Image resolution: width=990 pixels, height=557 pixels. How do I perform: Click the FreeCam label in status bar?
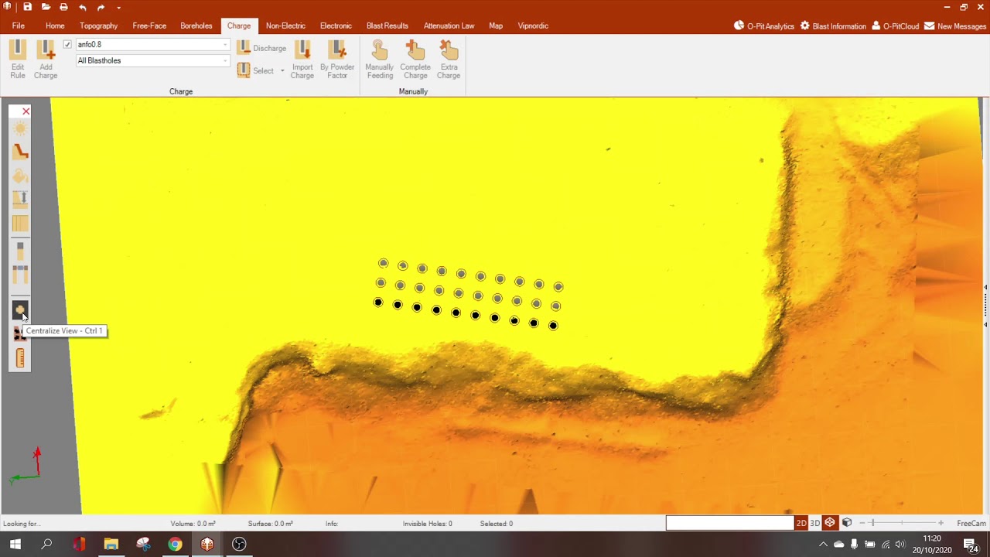tap(971, 524)
